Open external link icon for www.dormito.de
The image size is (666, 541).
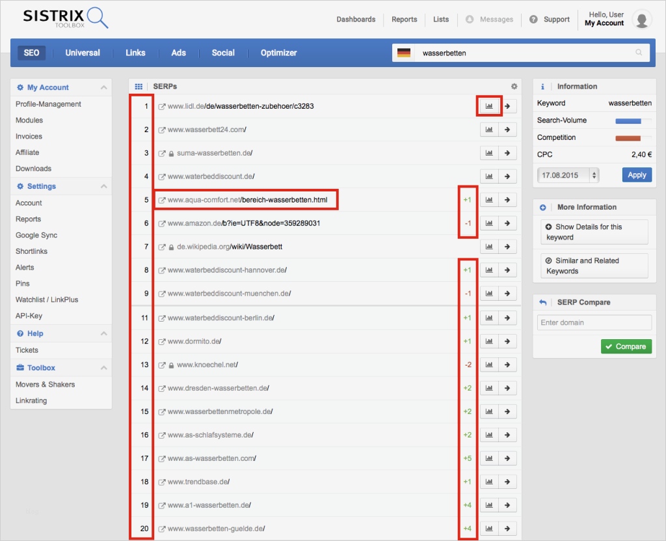(162, 342)
